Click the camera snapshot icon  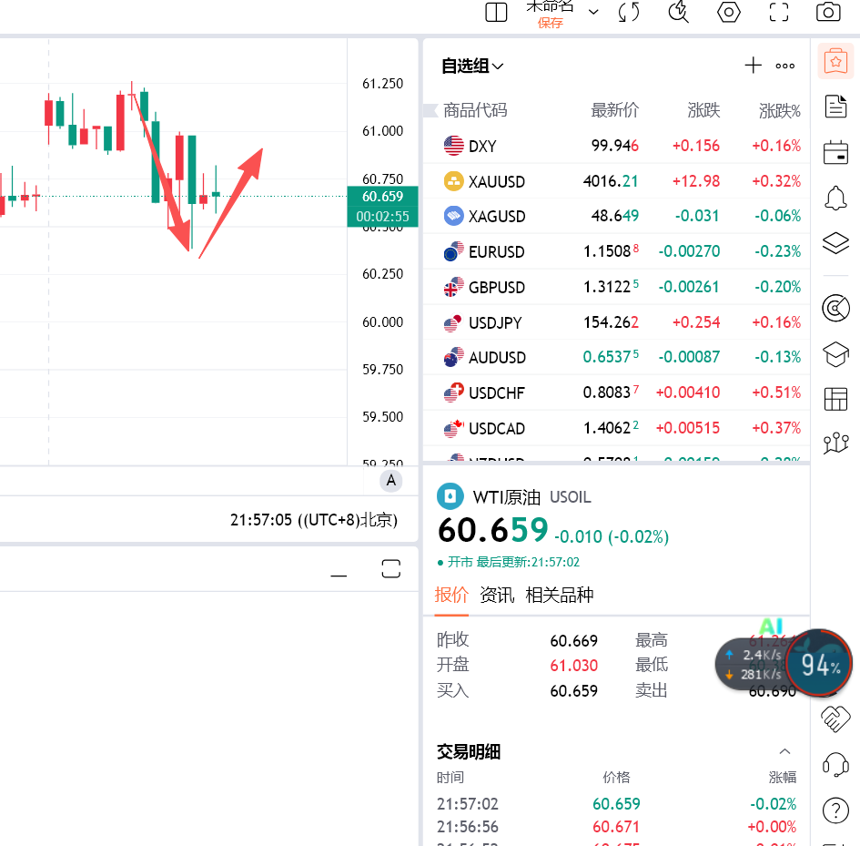(827, 12)
